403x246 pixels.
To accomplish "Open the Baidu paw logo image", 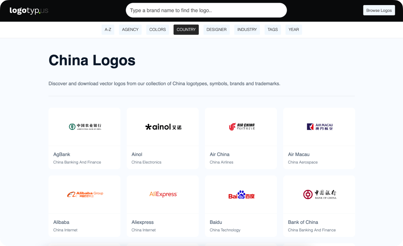I will pos(241,195).
